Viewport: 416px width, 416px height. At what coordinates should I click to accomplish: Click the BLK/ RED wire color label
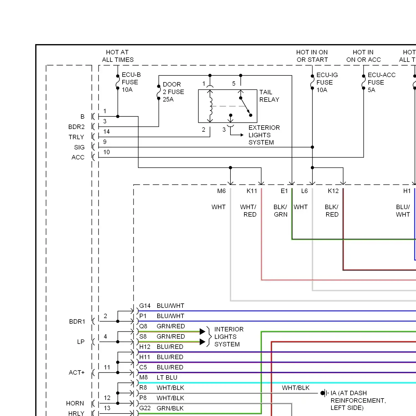pos(331,210)
